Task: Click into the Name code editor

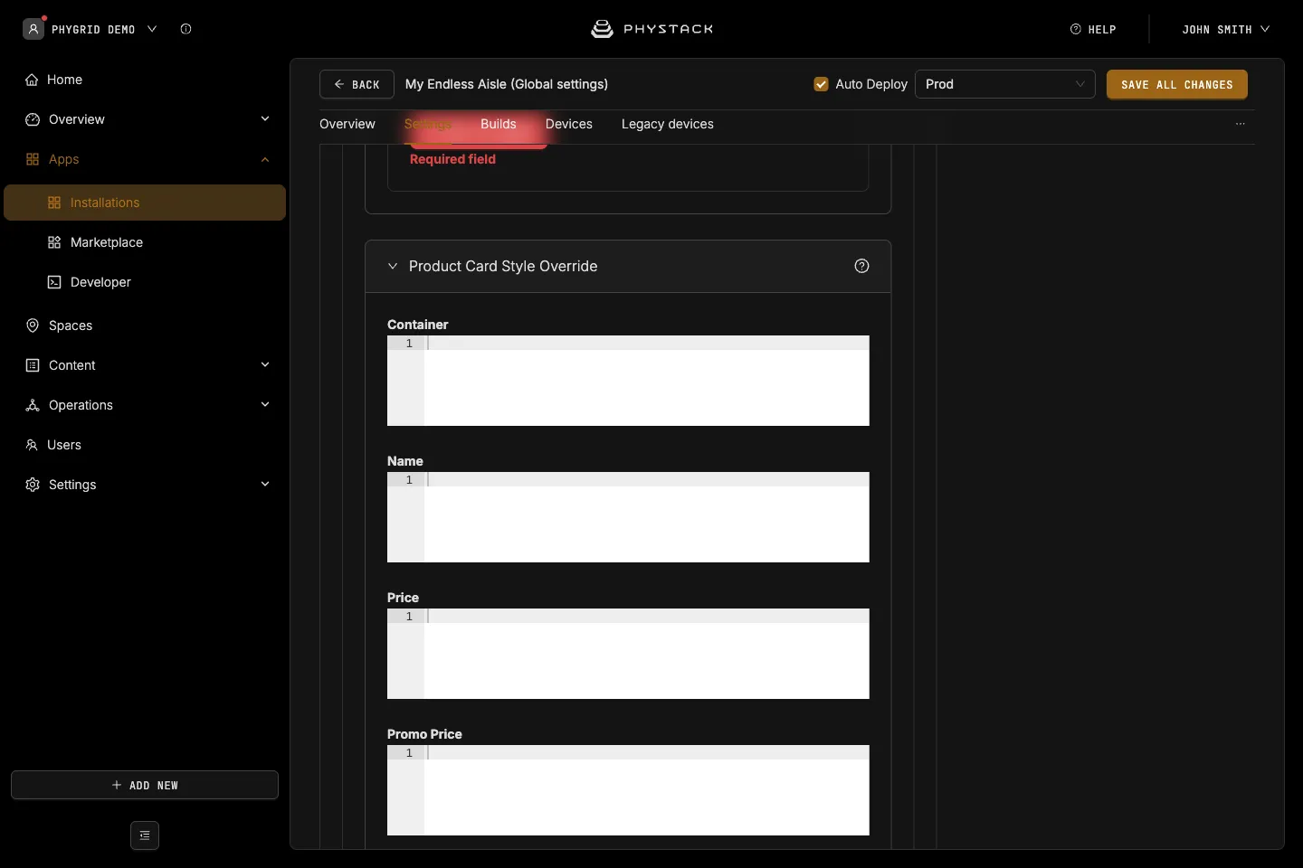Action: pos(628,517)
